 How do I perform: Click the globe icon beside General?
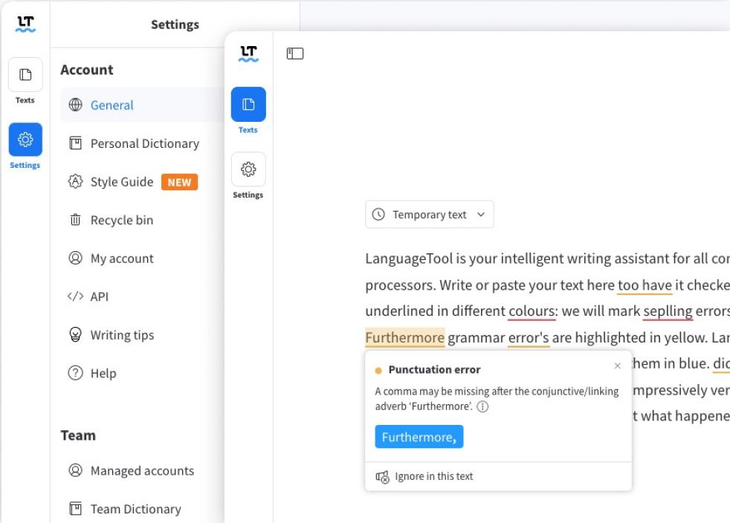coord(75,105)
